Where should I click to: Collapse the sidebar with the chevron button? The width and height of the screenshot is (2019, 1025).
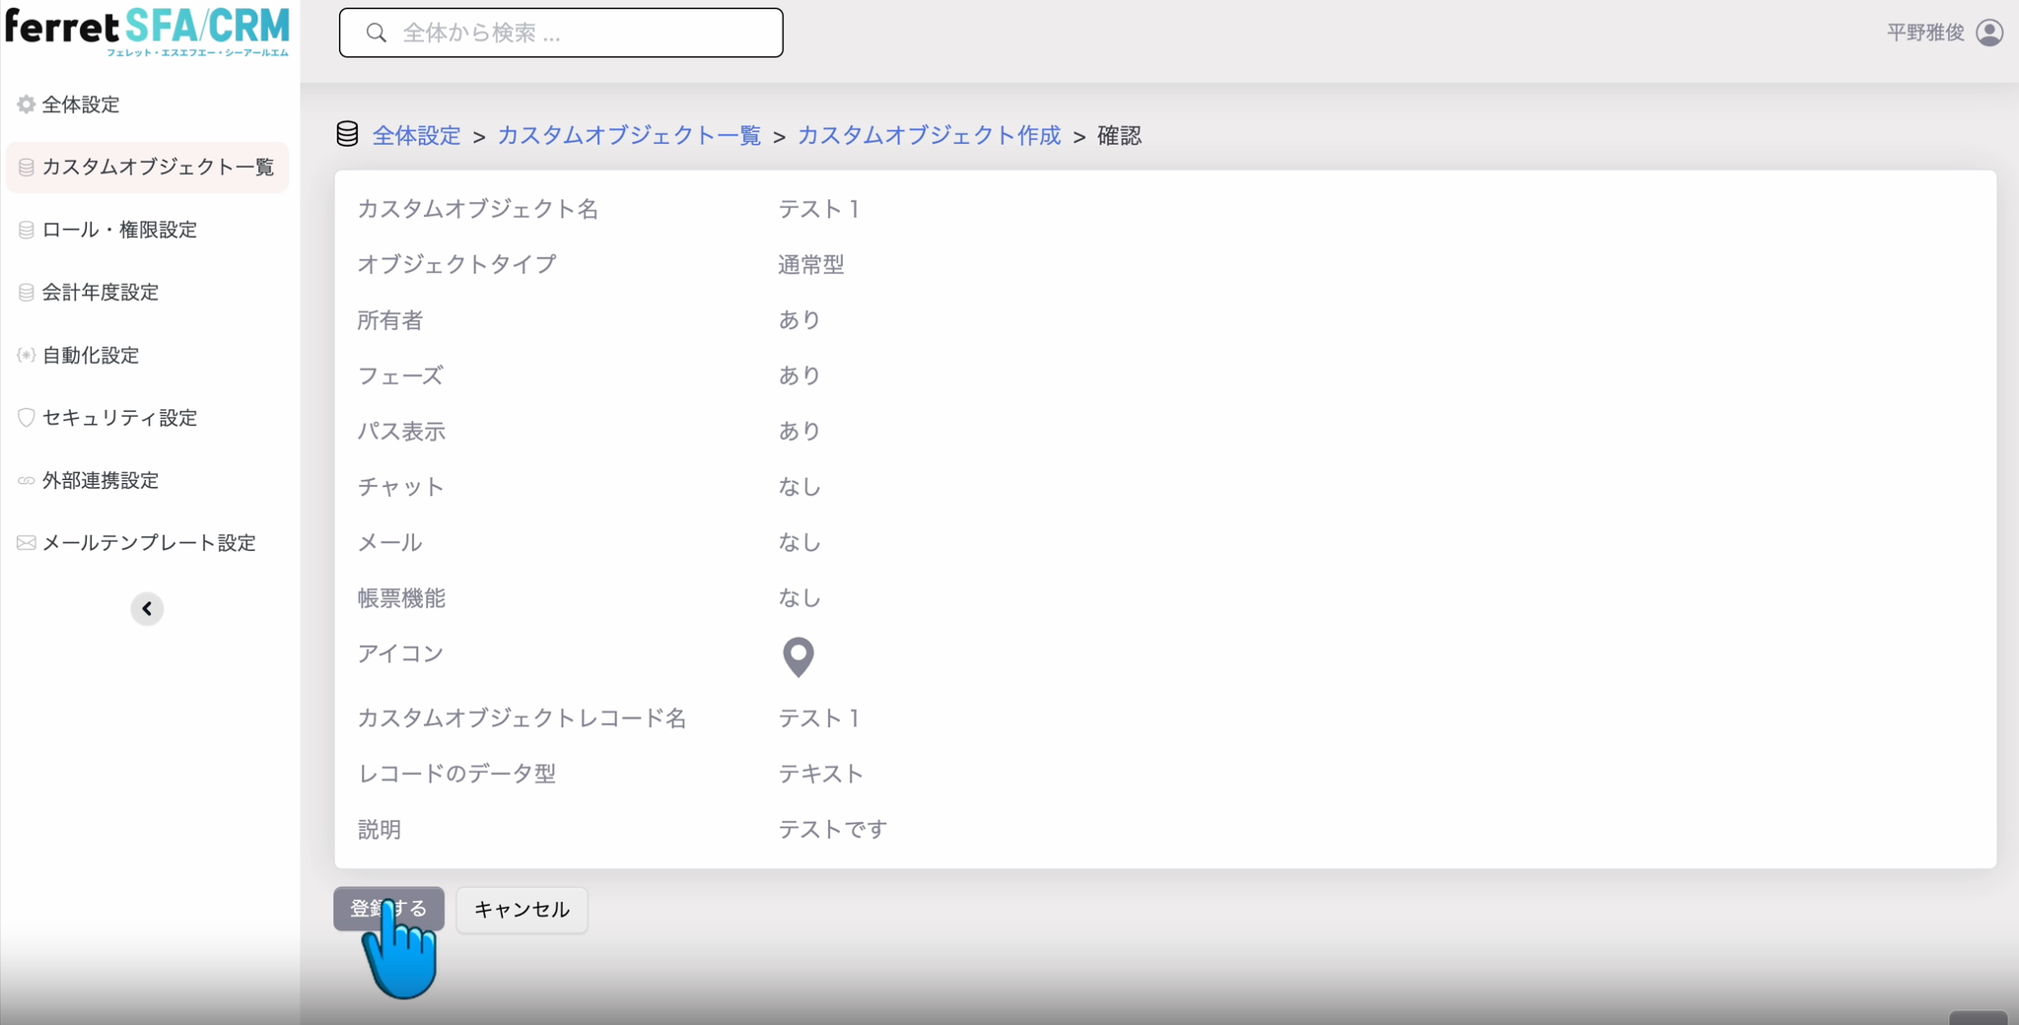tap(147, 609)
